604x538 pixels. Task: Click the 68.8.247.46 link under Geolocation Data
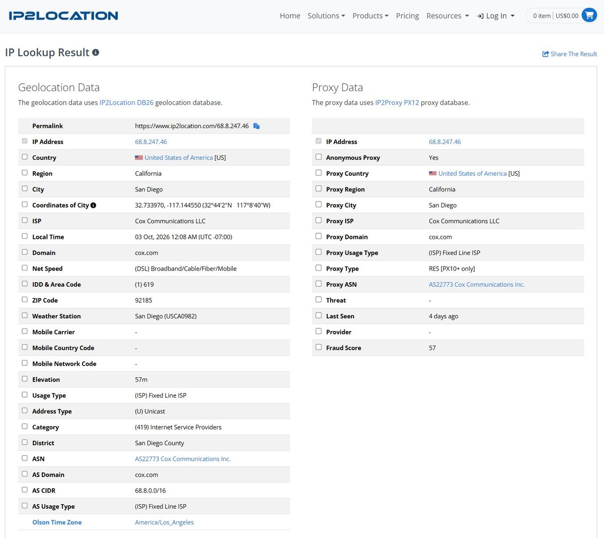pyautogui.click(x=151, y=142)
